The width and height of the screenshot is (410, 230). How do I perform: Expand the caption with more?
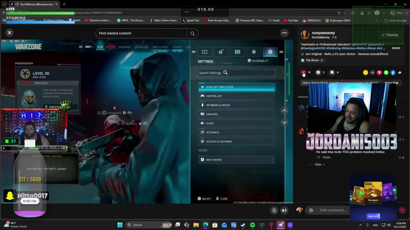coord(396,48)
